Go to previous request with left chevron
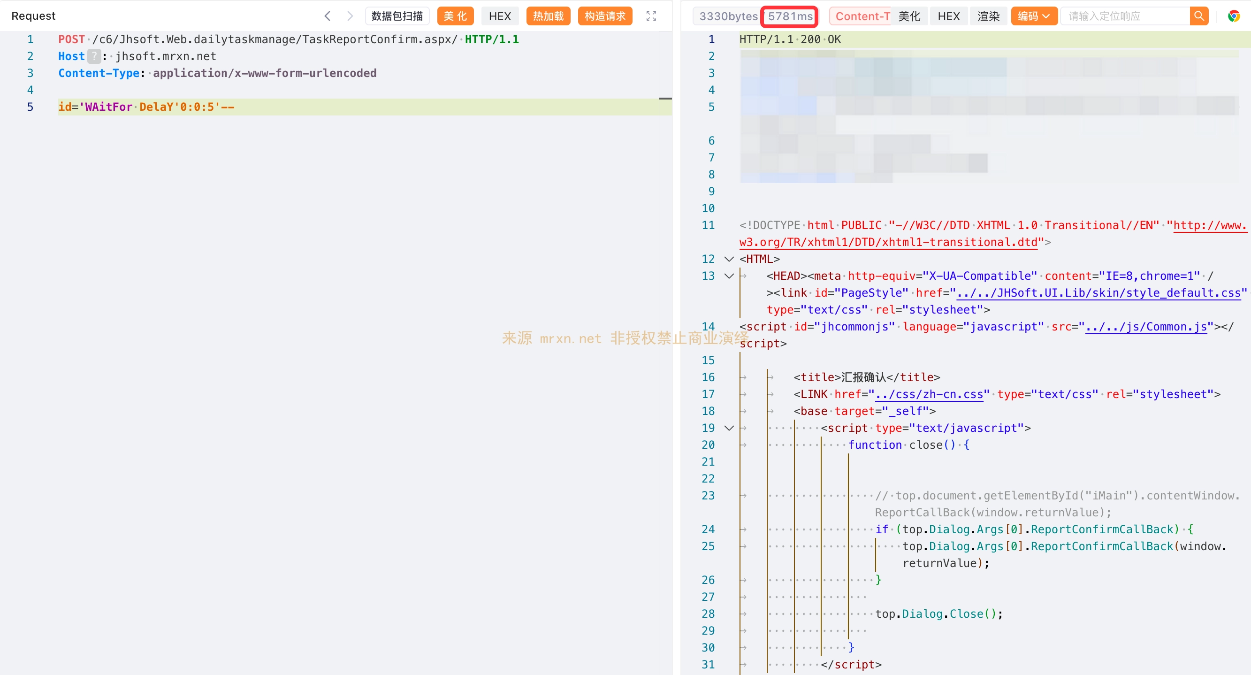Image resolution: width=1251 pixels, height=675 pixels. tap(328, 16)
